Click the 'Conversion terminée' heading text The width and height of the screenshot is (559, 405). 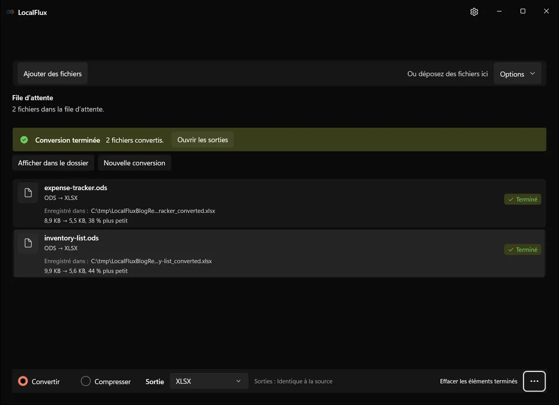[x=68, y=140]
